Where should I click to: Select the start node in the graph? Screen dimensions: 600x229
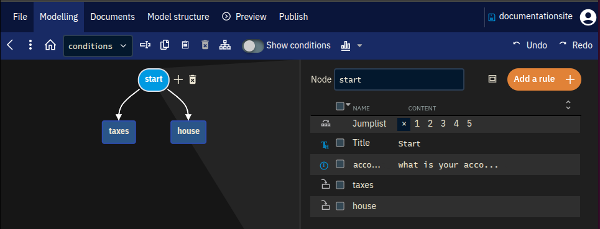point(154,80)
